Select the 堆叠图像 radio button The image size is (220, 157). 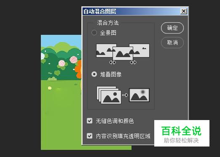pos(94,74)
